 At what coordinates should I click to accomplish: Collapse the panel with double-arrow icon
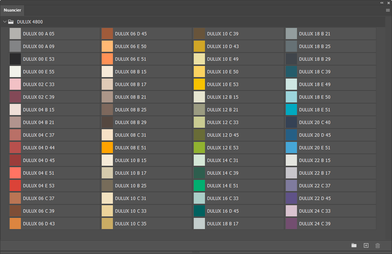coord(382,3)
